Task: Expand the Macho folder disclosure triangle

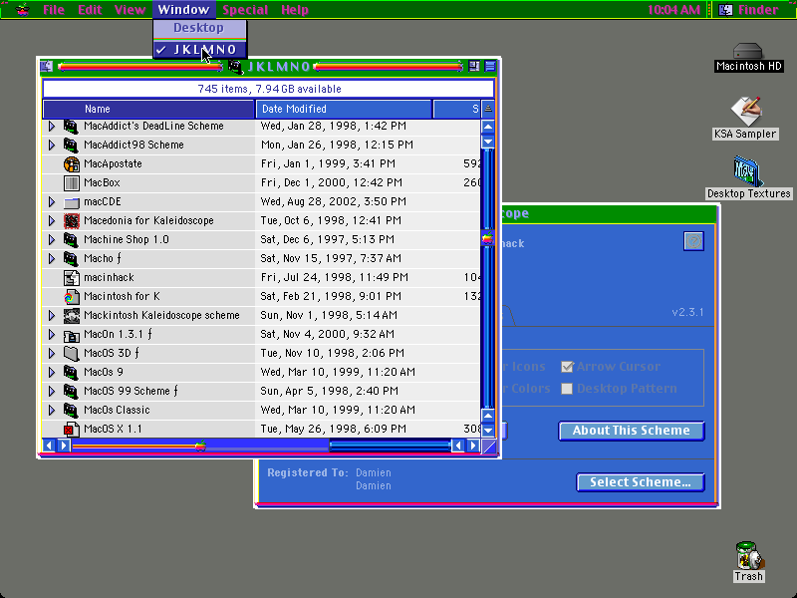Action: 52,258
